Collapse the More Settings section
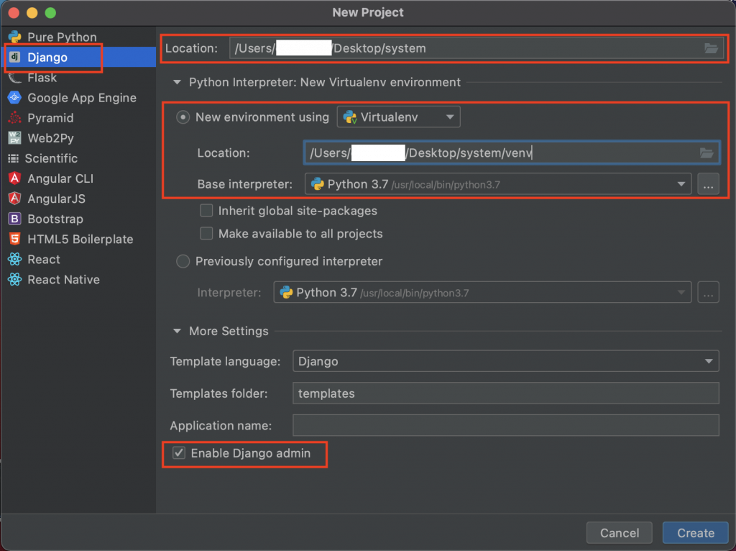736x551 pixels. click(x=178, y=332)
